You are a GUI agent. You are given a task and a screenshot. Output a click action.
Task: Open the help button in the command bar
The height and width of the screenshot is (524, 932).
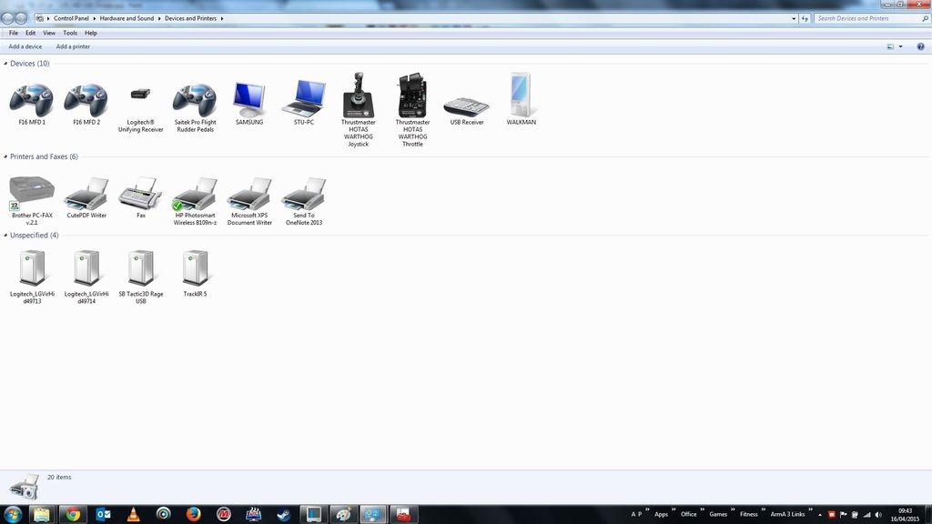pos(920,46)
